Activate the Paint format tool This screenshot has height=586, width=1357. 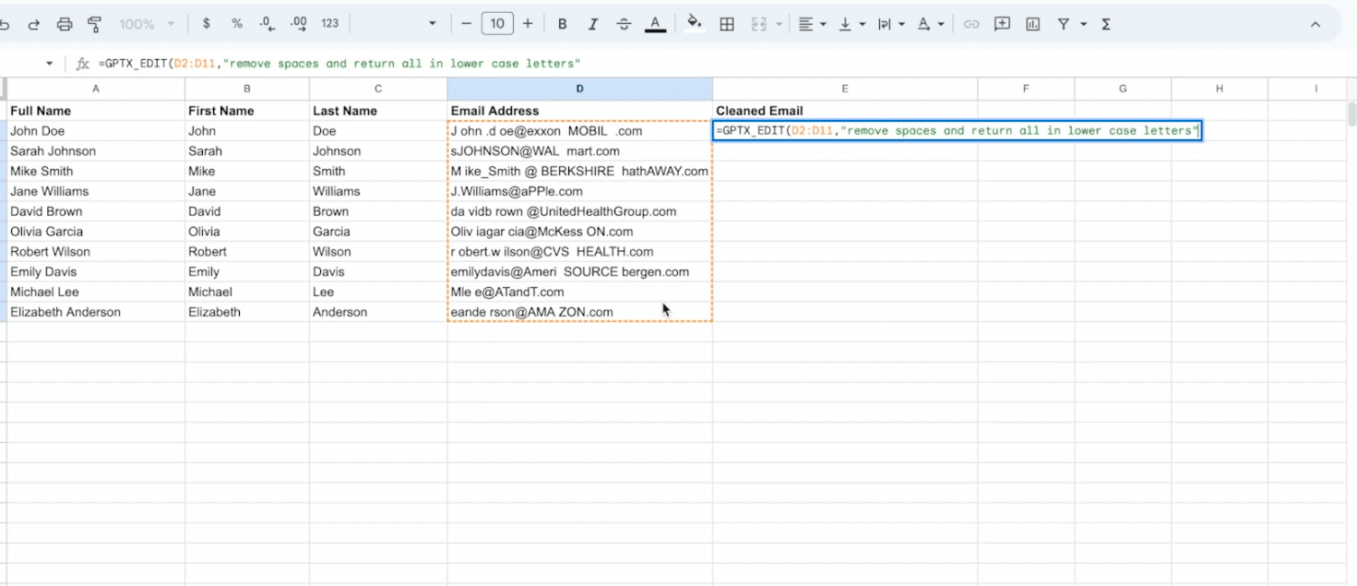94,25
